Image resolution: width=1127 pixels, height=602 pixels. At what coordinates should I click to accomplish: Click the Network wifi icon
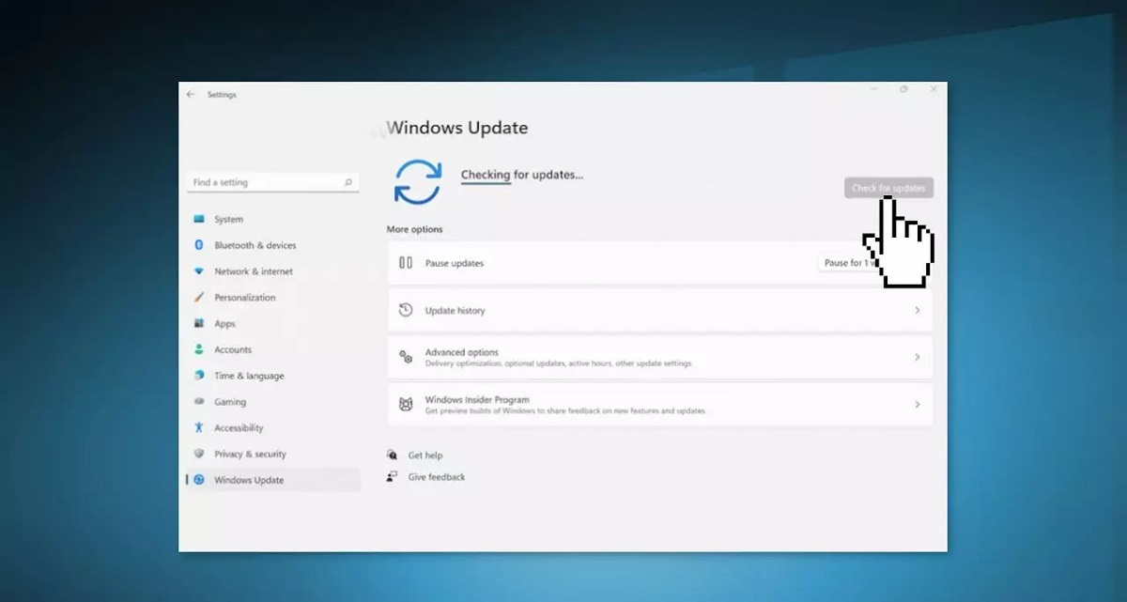point(199,271)
